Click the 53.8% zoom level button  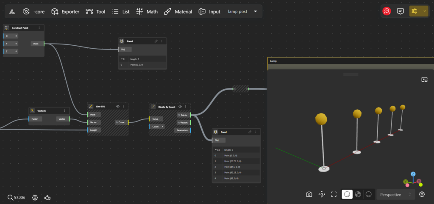point(17,198)
